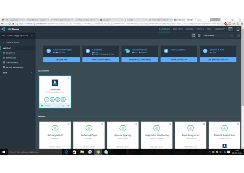Open File Explorer from the taskbar

point(82,152)
